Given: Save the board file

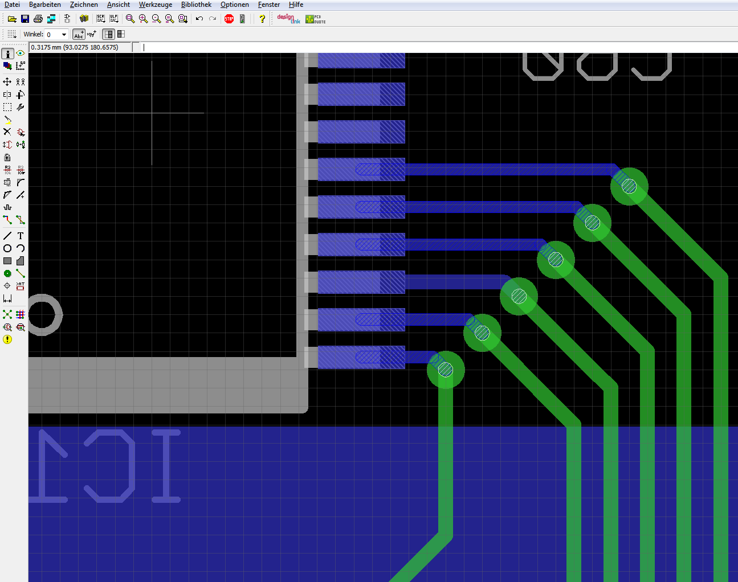Looking at the screenshot, I should pyautogui.click(x=25, y=19).
